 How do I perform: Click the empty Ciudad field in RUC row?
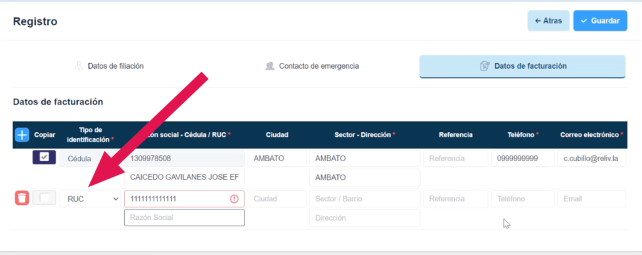(x=276, y=199)
